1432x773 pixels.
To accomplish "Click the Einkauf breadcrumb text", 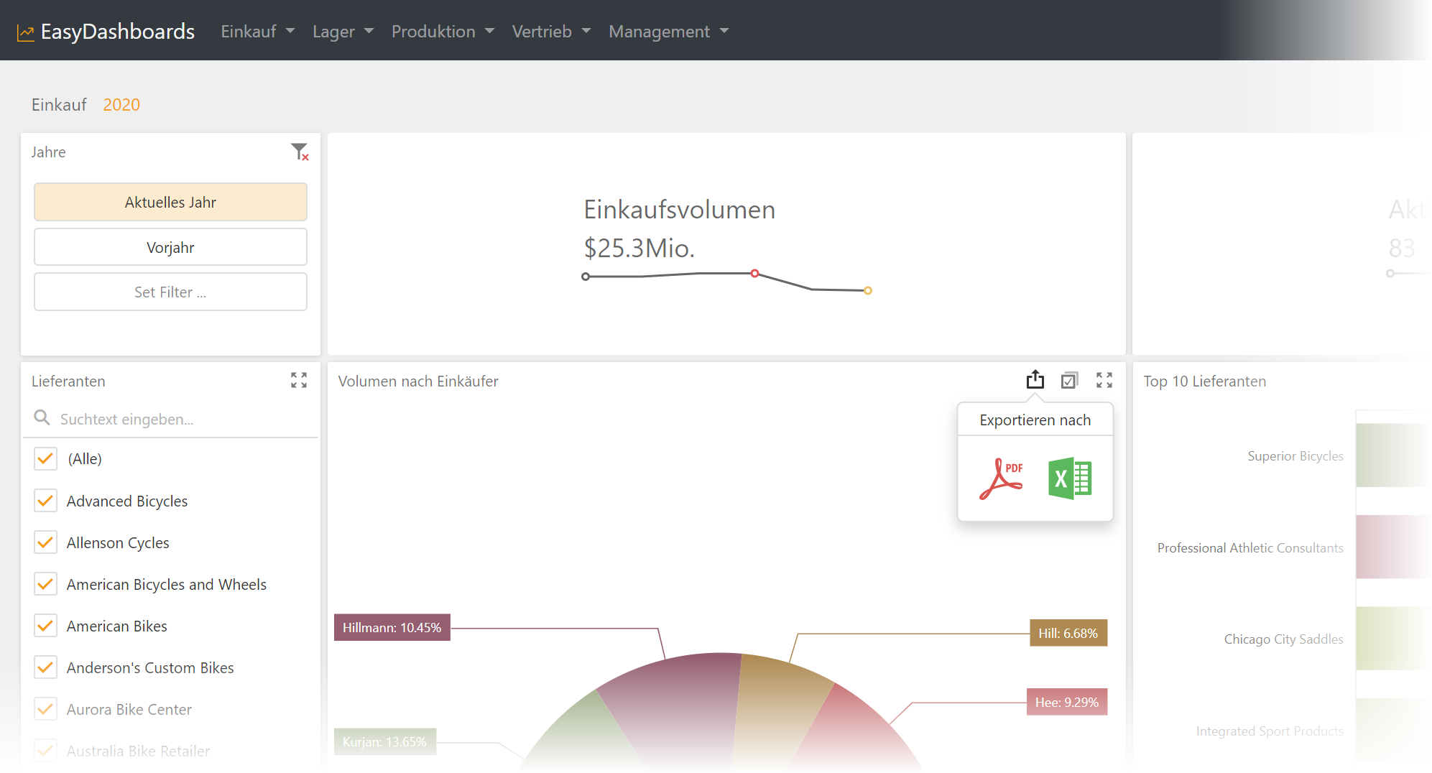I will 59,105.
